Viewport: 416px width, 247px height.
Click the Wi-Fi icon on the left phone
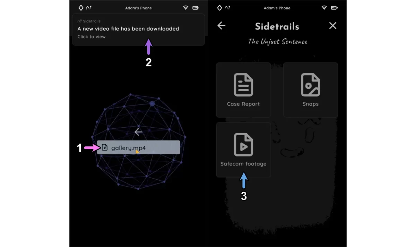click(185, 8)
